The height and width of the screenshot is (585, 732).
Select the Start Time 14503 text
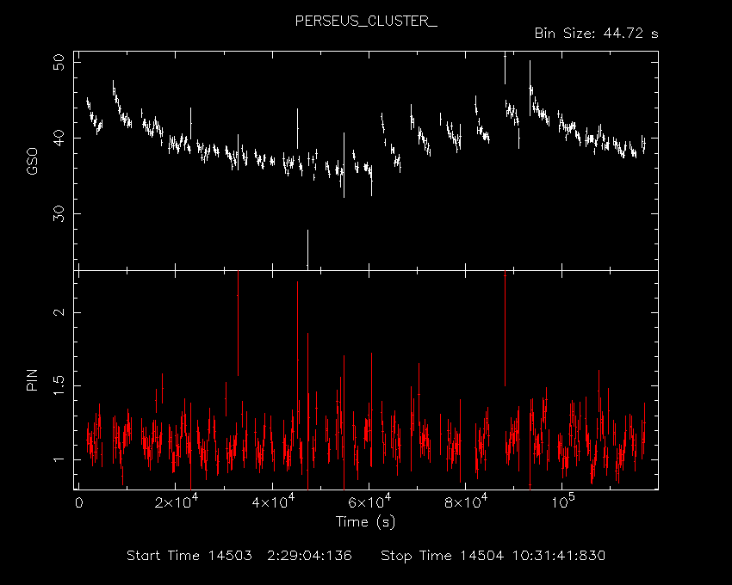coord(189,556)
